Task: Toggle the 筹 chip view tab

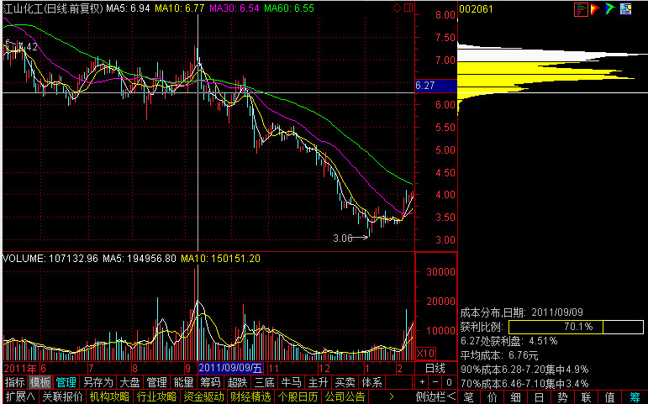Action: [635, 396]
